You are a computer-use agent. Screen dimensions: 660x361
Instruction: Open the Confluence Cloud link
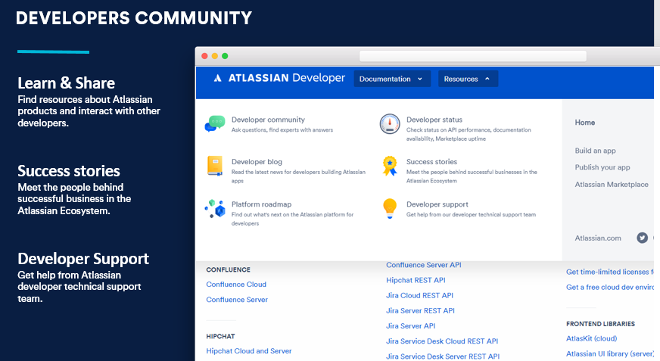tap(236, 285)
